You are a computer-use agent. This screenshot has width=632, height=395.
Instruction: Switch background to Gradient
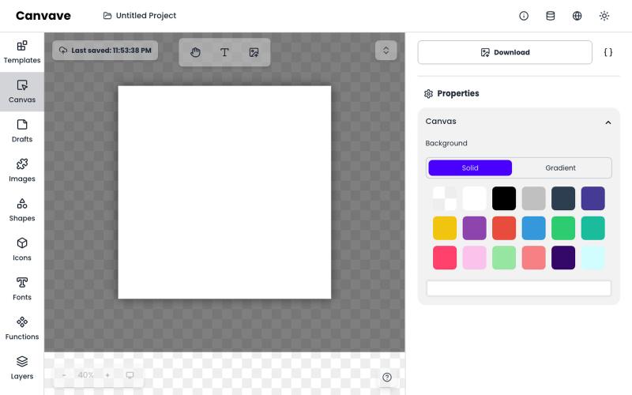(x=560, y=167)
